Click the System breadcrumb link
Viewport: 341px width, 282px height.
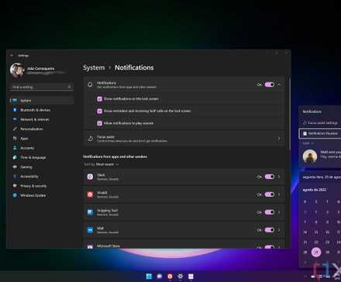coord(94,67)
